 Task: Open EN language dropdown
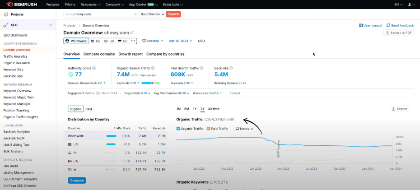(x=398, y=5)
